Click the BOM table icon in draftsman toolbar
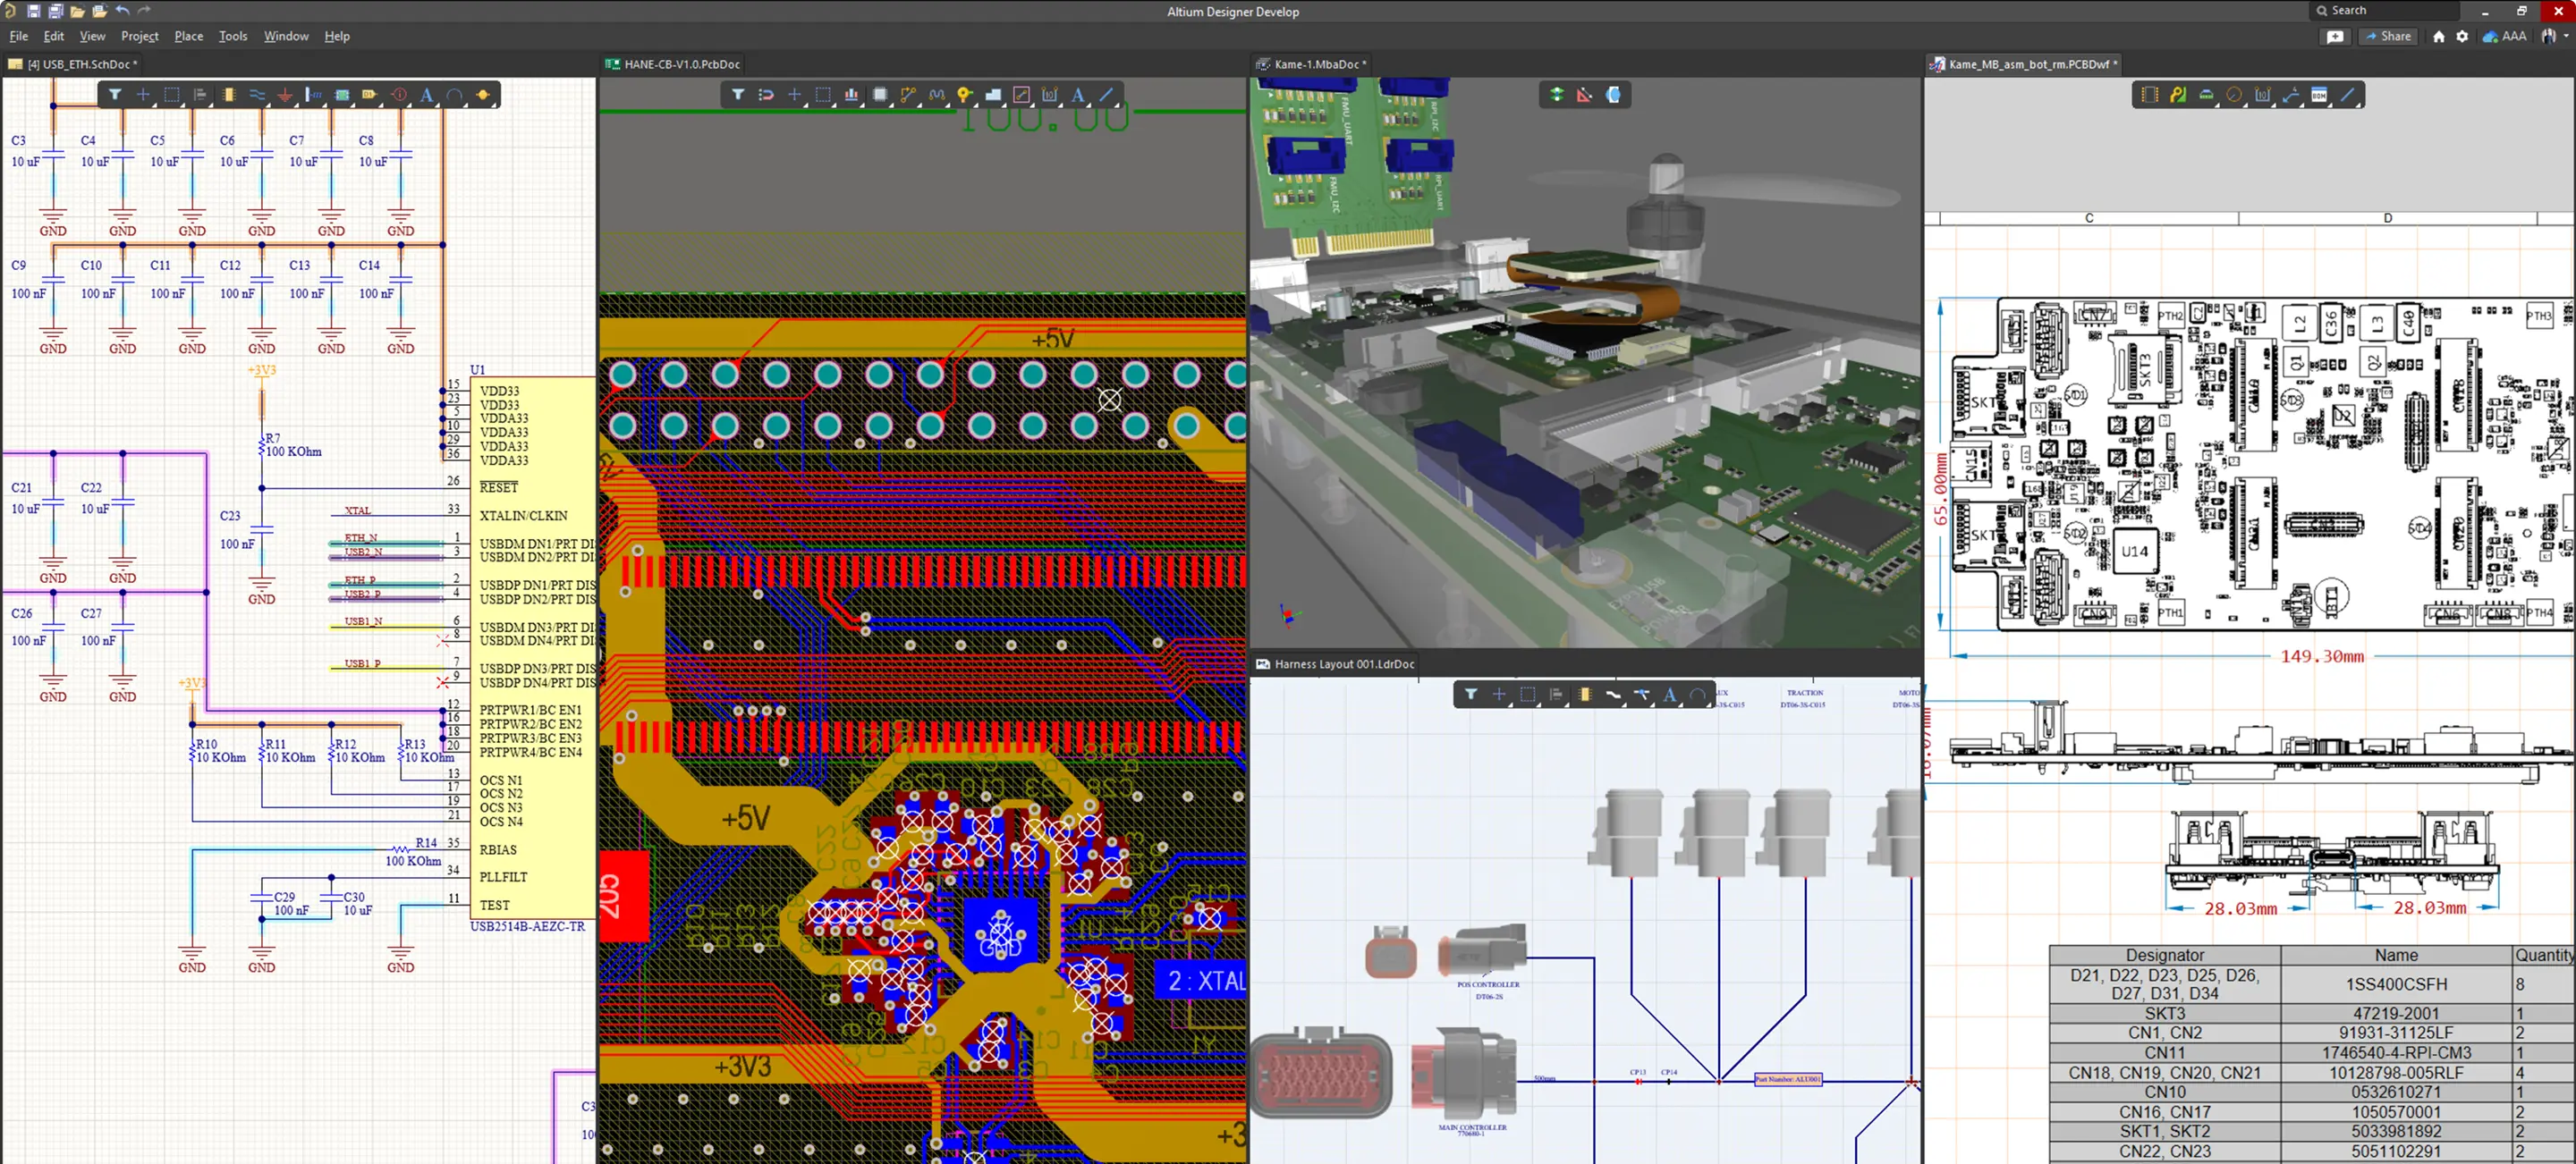Image resolution: width=2576 pixels, height=1164 pixels. coord(2319,95)
